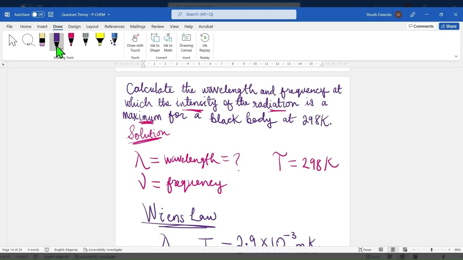Click into the Search box
The width and height of the screenshot is (463, 260).
pos(234,14)
